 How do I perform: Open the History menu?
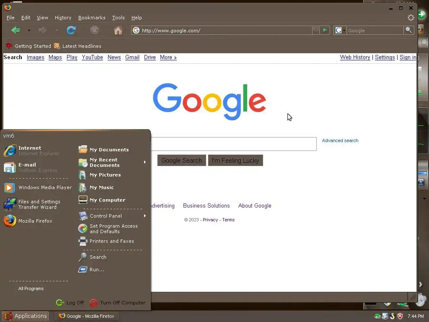(63, 18)
